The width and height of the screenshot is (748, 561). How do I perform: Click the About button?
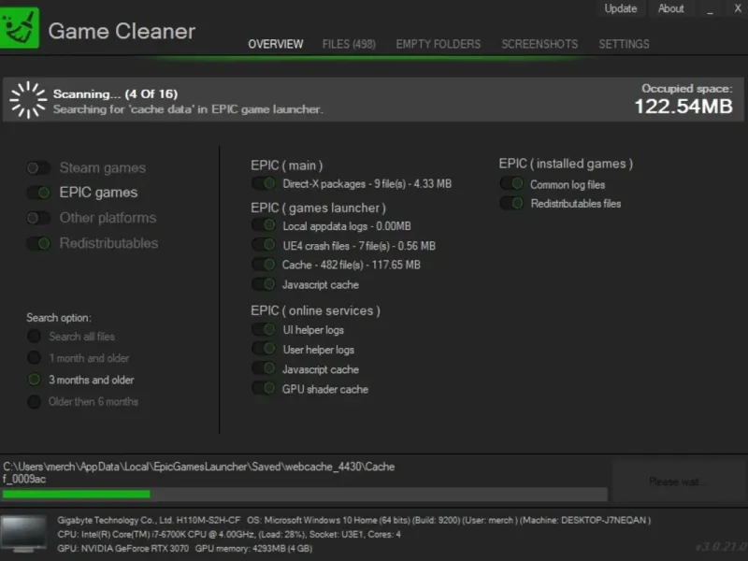(670, 8)
